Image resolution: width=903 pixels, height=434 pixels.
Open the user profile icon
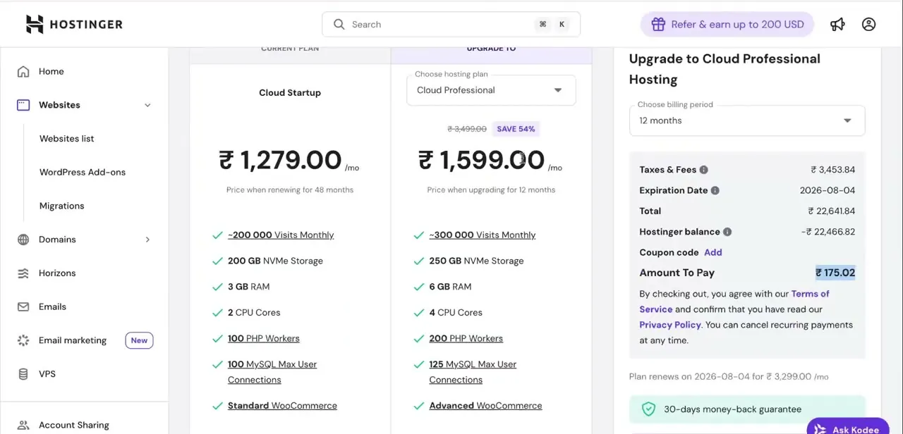(869, 24)
